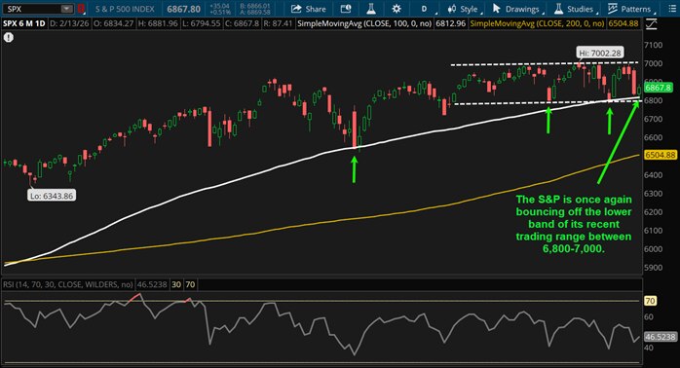
Task: Click the RSI oversold 30 level box
Action: 176,285
